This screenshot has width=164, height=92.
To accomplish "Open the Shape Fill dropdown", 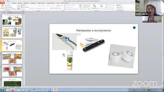I will pyautogui.click(x=110, y=5).
